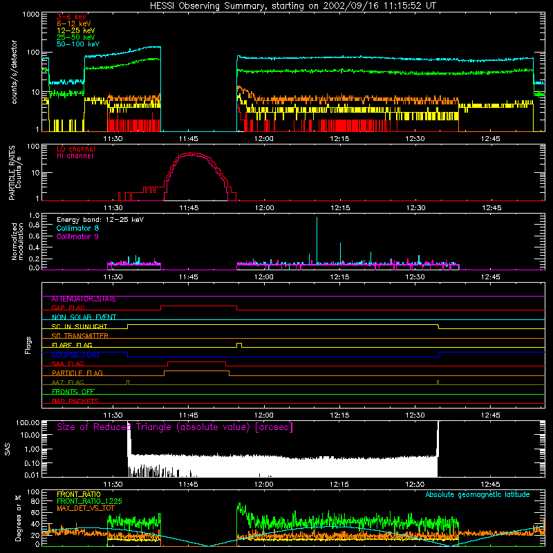Click the Energy band: 12-25 keV label

[100, 220]
